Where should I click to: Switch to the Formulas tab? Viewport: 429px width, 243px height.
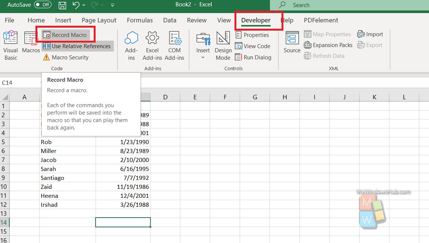pos(140,20)
